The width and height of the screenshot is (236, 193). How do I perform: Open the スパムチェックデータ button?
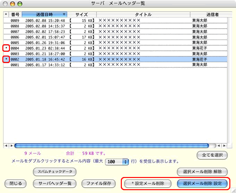55,172
